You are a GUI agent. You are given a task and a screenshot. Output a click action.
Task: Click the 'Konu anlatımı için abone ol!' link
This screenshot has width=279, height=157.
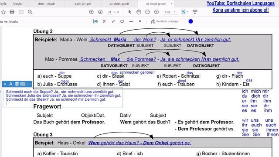240,10
